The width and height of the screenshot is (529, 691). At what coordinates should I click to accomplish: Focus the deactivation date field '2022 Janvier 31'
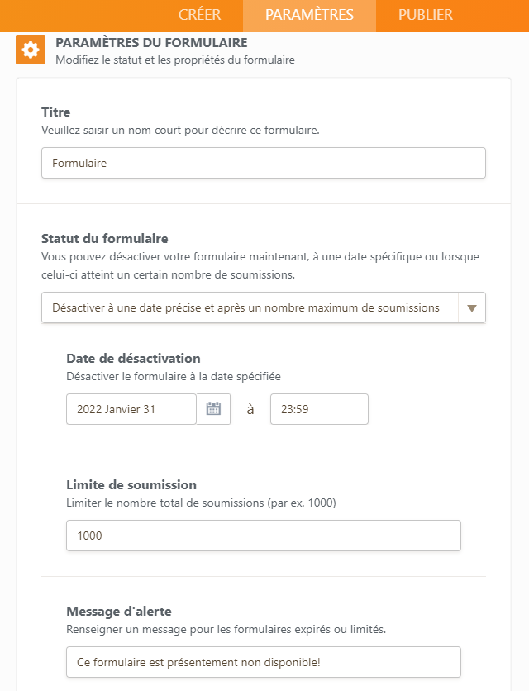[131, 409]
